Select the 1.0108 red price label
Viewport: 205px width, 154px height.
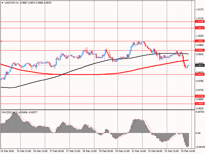(200, 22)
